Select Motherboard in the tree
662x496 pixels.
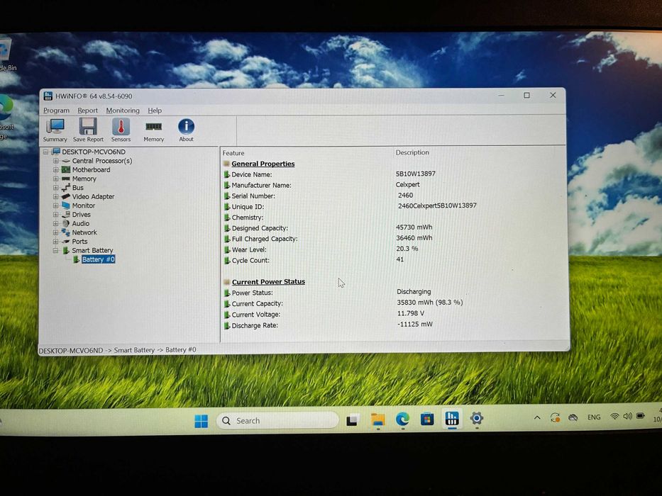(x=91, y=169)
